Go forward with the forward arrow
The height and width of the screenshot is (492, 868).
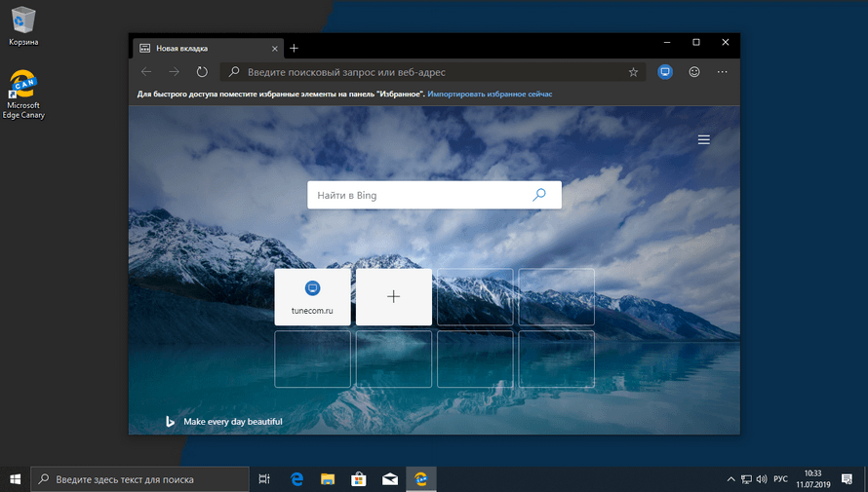point(174,72)
